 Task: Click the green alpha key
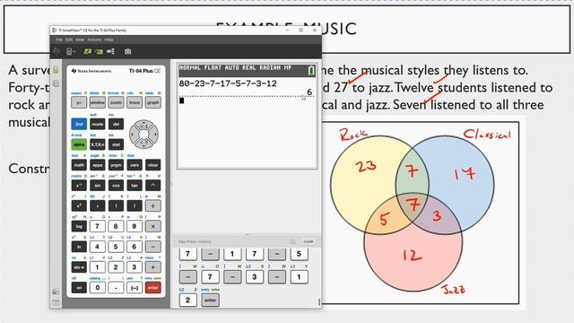79,144
